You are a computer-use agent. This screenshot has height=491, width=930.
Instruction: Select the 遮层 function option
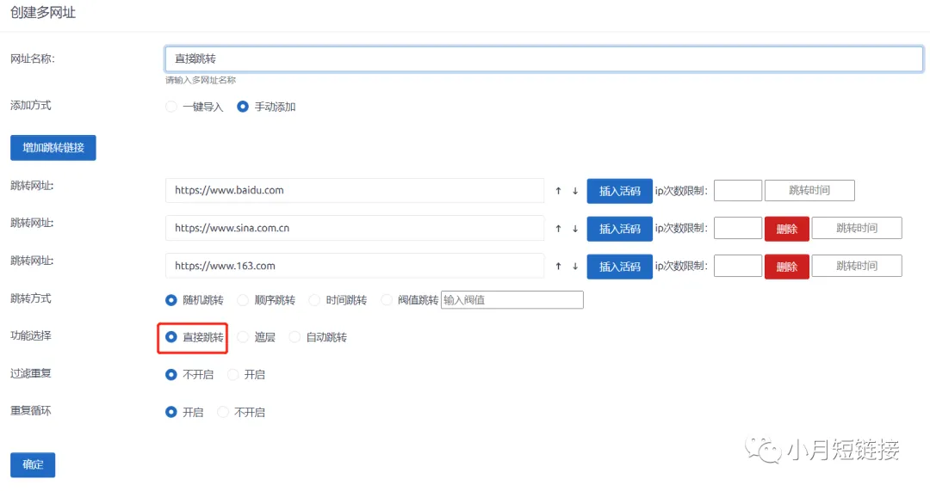point(244,337)
